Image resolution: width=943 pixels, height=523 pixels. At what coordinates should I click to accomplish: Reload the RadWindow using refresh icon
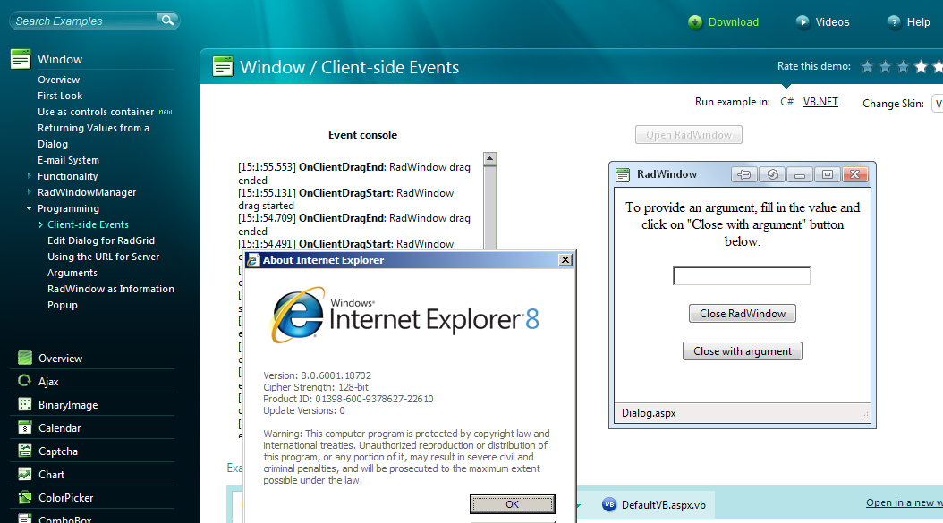click(772, 174)
